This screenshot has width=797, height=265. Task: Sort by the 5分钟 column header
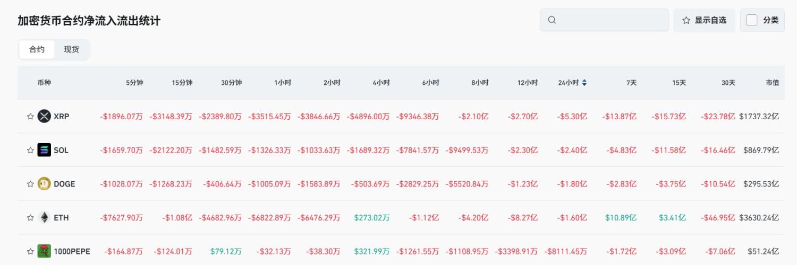134,83
